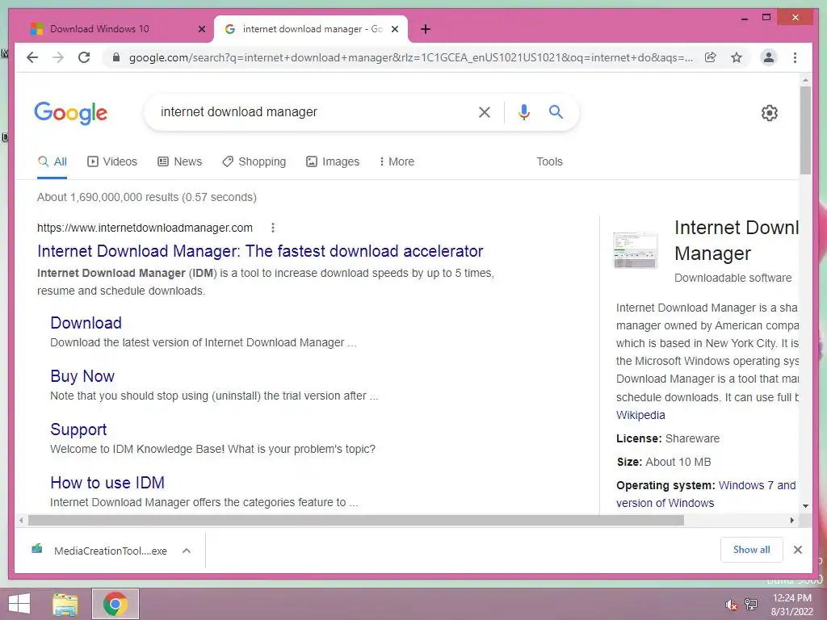Open the network tray icon
Image resolution: width=827 pixels, height=620 pixels.
pyautogui.click(x=751, y=605)
